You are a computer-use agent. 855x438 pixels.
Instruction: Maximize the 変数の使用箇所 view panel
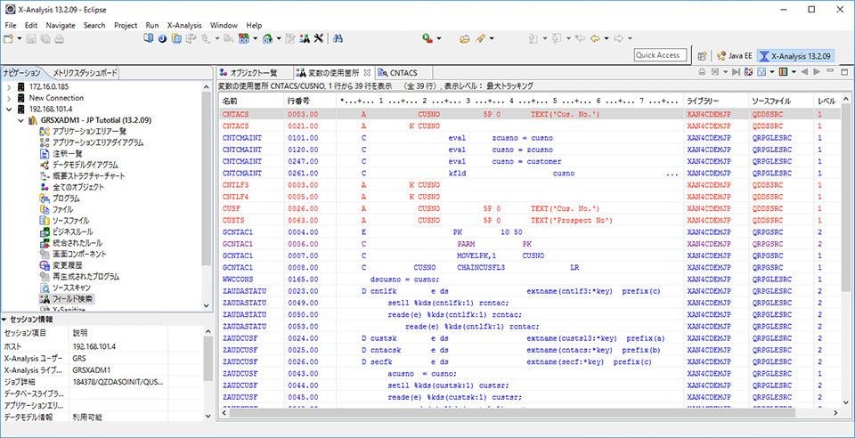point(844,71)
